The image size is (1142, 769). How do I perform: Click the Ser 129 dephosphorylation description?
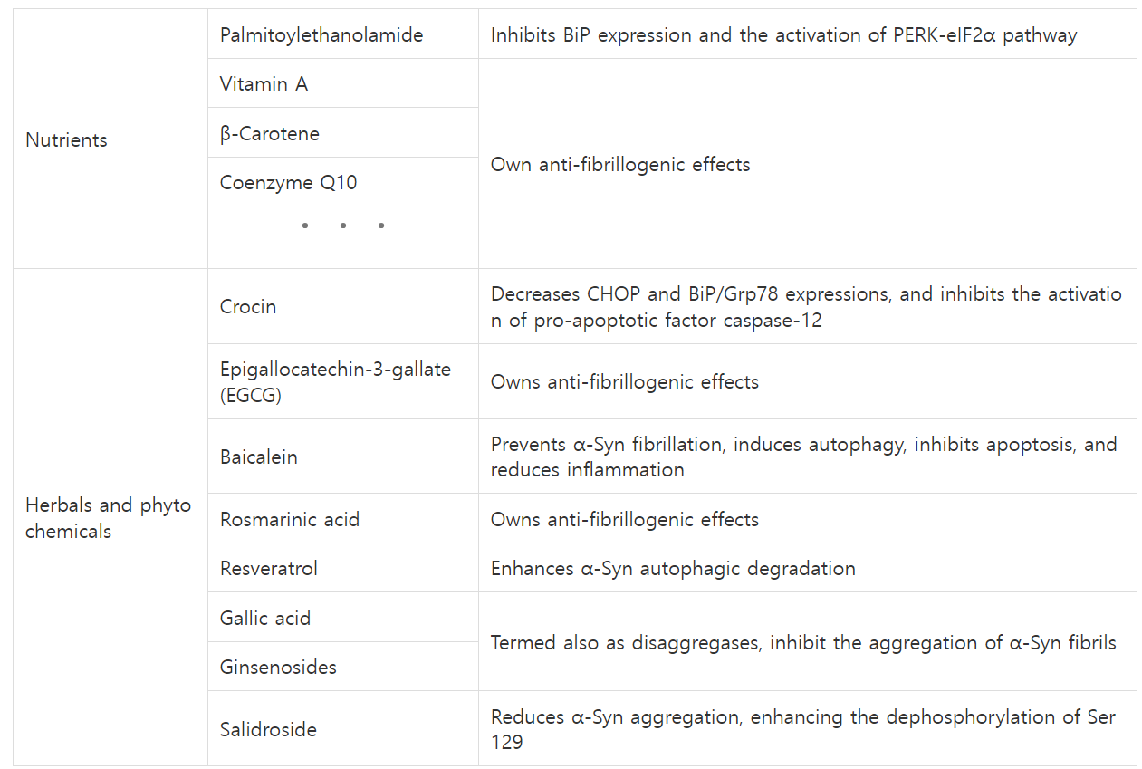802,730
